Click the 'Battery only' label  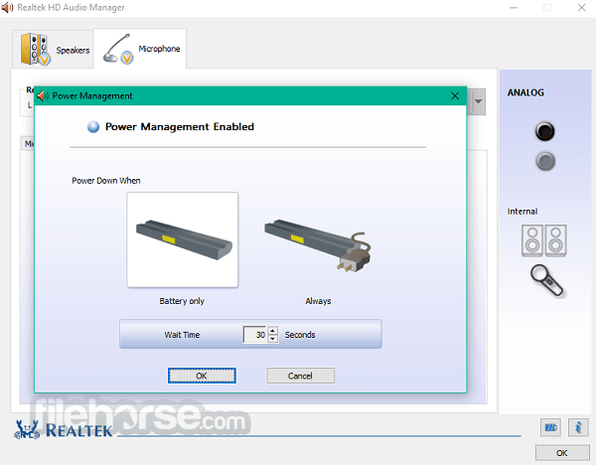[182, 301]
